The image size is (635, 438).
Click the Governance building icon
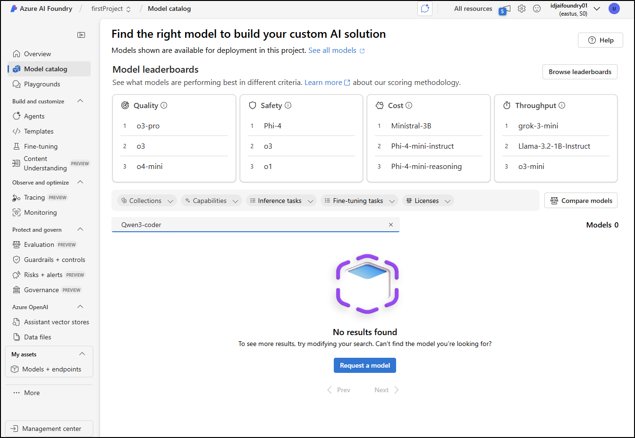tap(17, 290)
